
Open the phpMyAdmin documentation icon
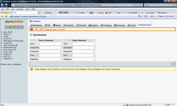click(x=18, y=27)
